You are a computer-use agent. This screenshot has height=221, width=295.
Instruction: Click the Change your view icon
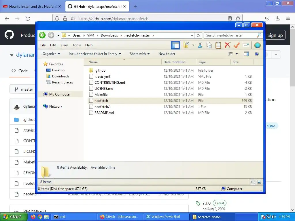point(230,54)
